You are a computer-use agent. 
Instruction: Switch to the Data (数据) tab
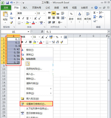57,8
